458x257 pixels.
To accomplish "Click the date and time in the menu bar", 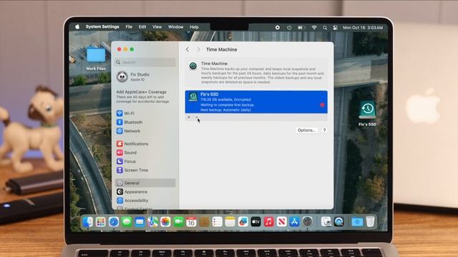I will point(363,27).
